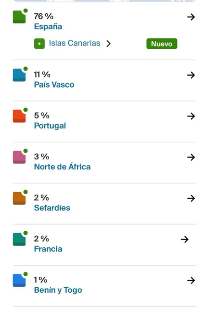Select the Benín y Togo link
The image size is (209, 312).
click(58, 290)
